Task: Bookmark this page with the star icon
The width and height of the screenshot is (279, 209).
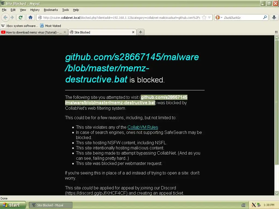Action: click(x=204, y=17)
